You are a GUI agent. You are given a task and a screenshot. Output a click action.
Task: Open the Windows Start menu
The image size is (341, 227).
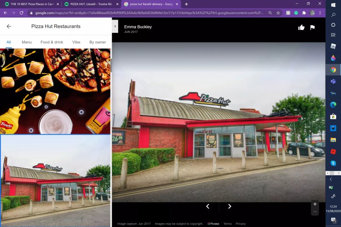pos(333,5)
